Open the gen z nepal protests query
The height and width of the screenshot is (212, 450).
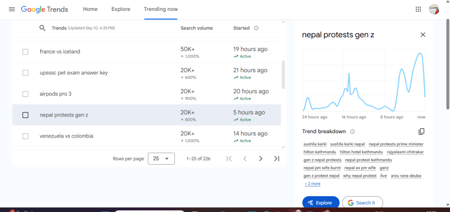click(x=322, y=160)
